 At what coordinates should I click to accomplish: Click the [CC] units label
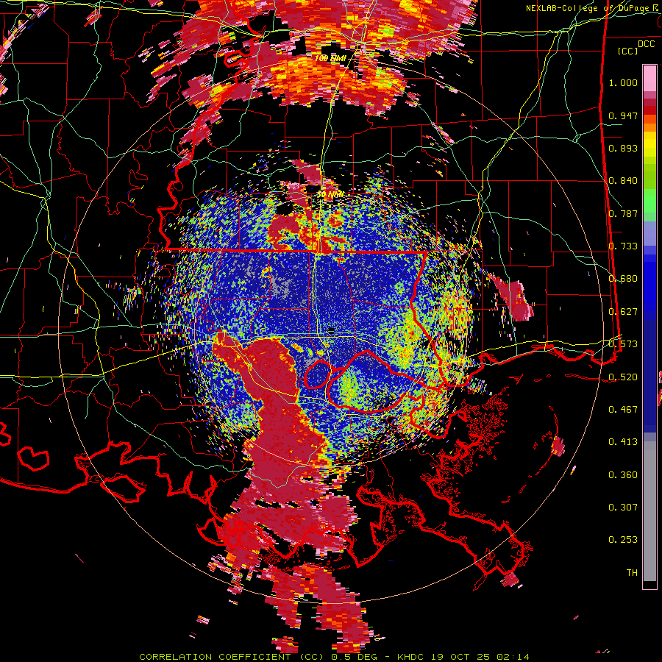coord(627,51)
